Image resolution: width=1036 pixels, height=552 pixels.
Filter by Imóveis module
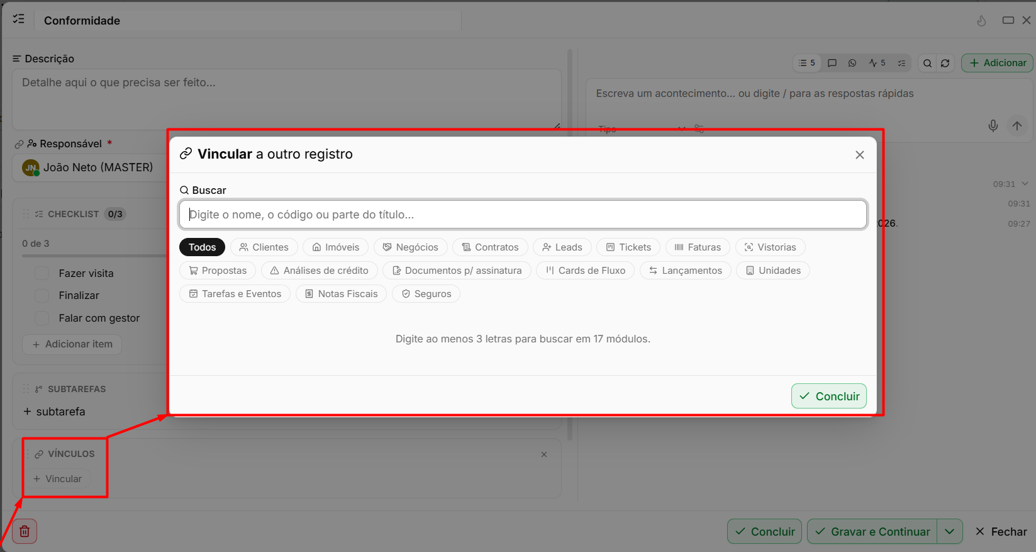336,247
